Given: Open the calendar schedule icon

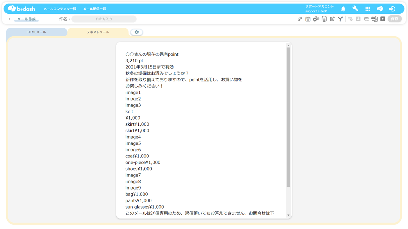Looking at the screenshot, I should click(x=308, y=19).
